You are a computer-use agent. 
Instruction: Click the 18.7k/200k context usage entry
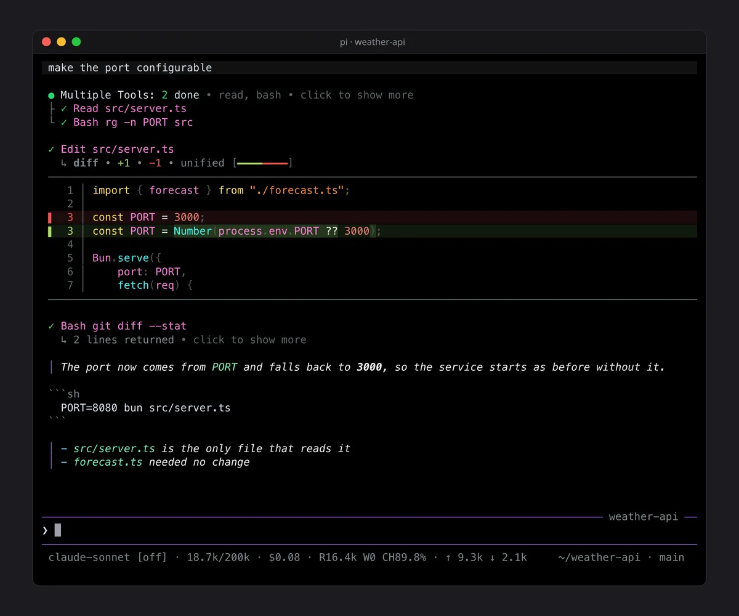tap(219, 557)
